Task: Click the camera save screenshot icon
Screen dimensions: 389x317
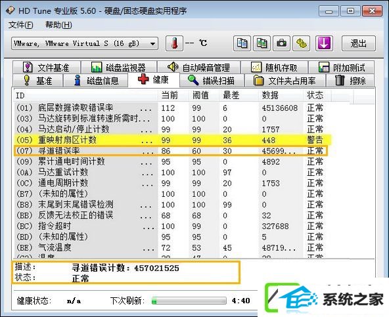Action: [x=282, y=43]
